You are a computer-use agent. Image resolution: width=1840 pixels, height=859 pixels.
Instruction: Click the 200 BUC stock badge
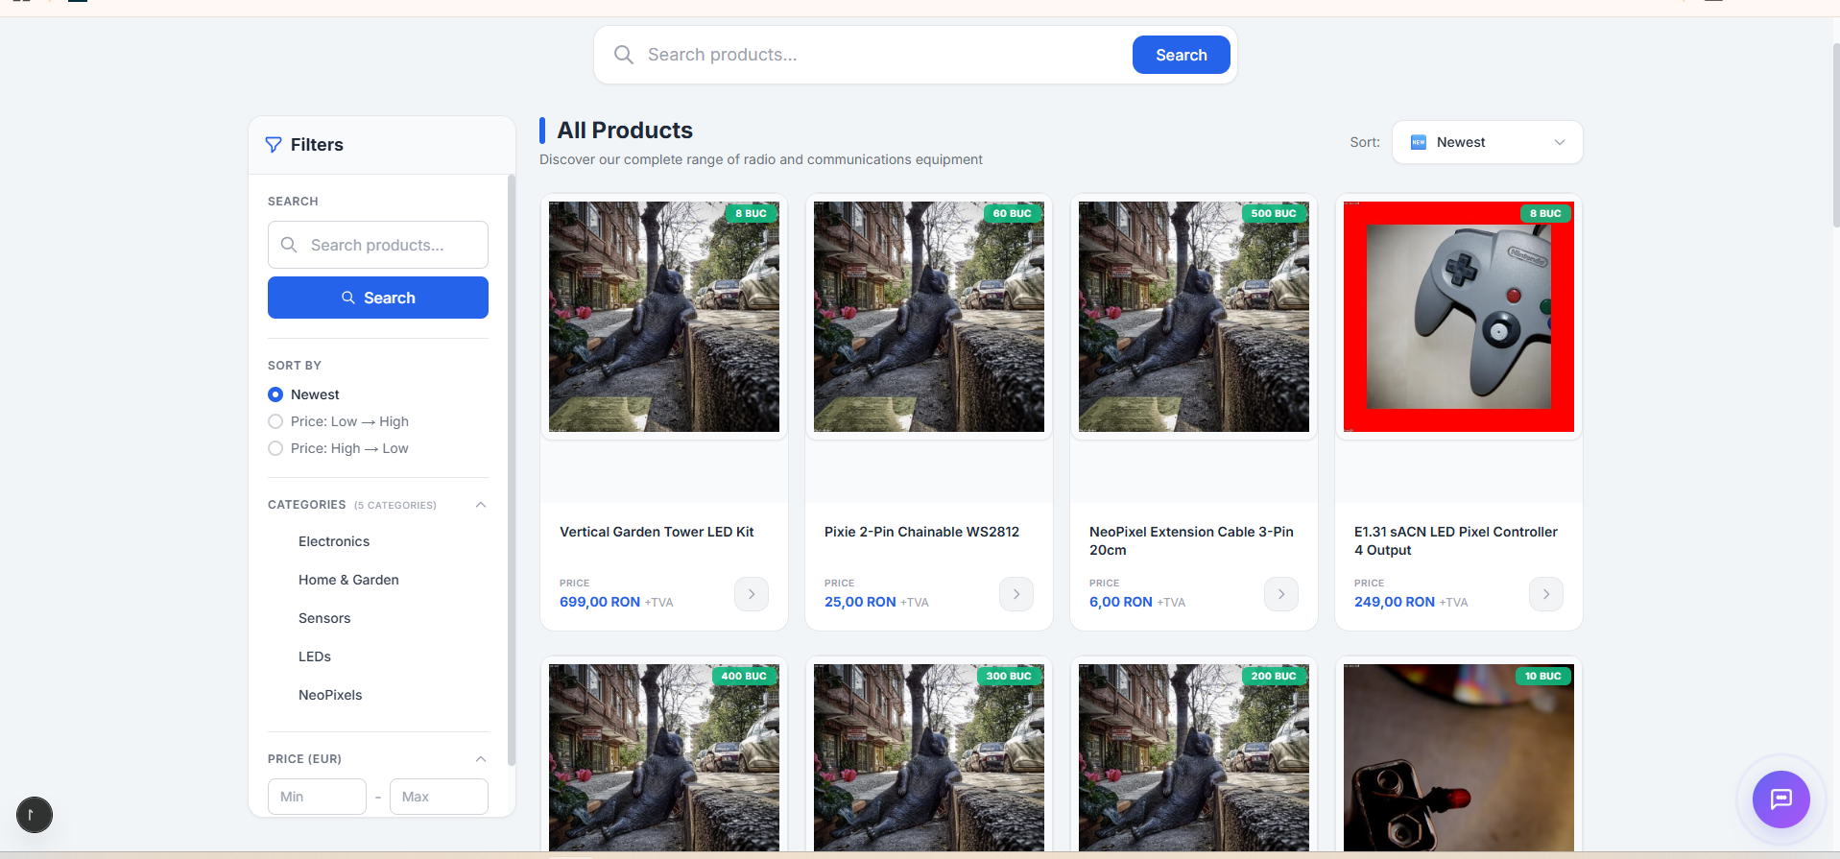(x=1274, y=676)
